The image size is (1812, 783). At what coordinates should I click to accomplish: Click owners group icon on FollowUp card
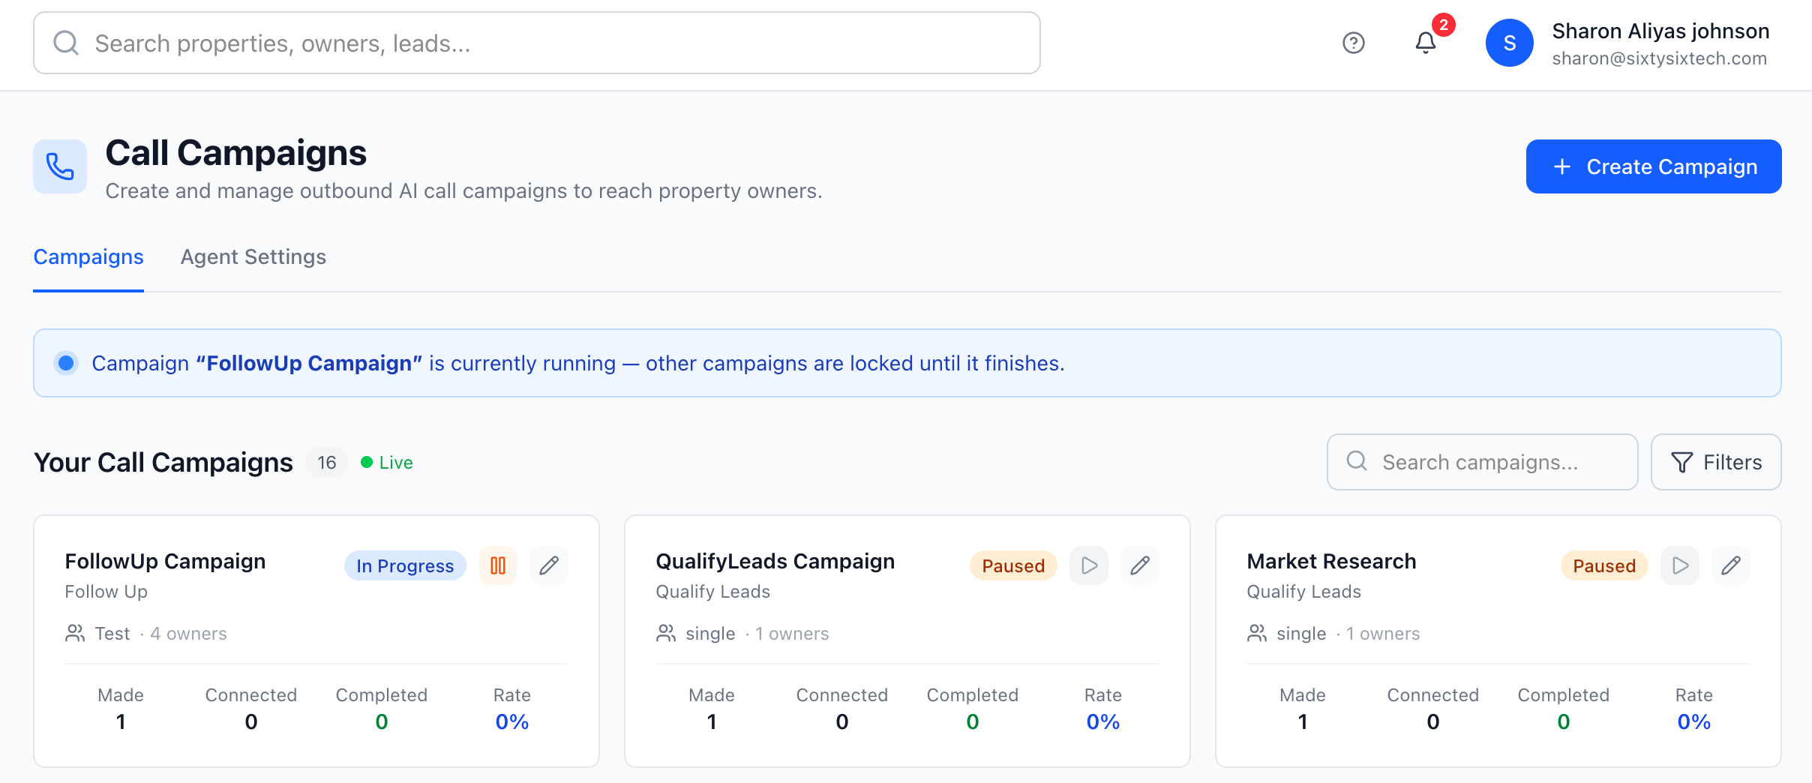coord(75,634)
